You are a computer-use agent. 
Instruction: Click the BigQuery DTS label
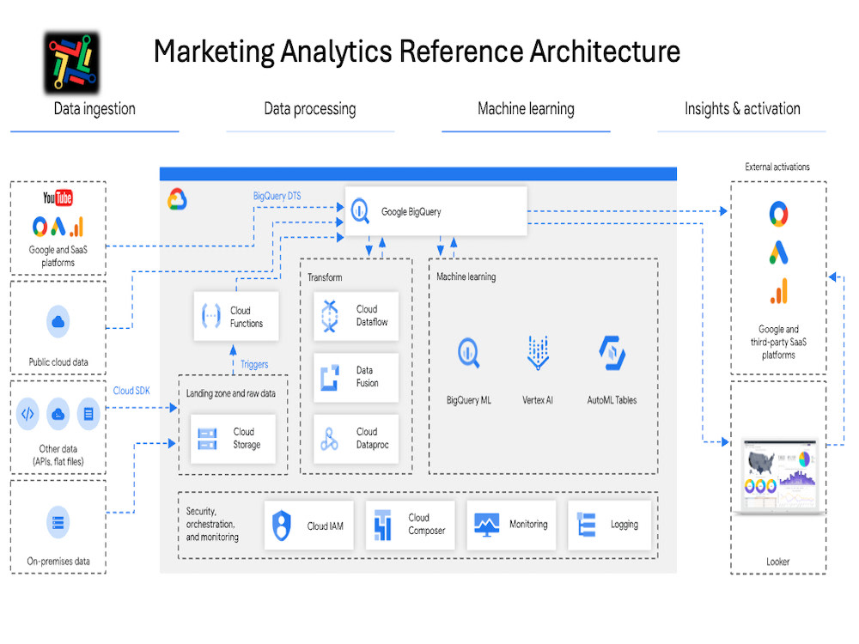277,196
